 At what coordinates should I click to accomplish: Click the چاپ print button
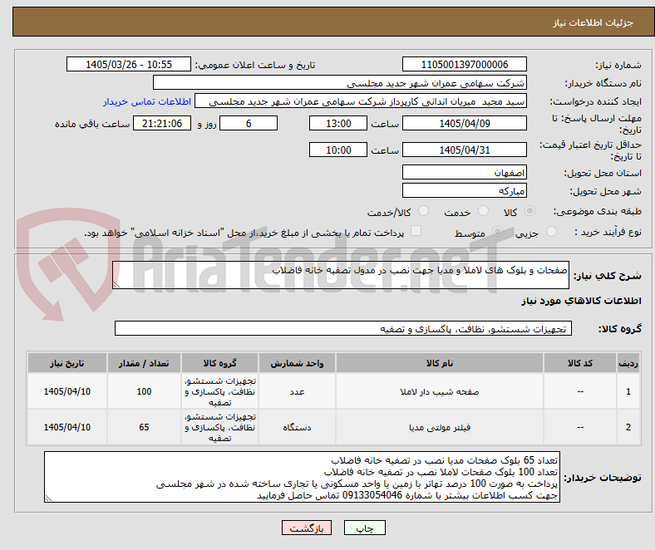[x=365, y=528]
